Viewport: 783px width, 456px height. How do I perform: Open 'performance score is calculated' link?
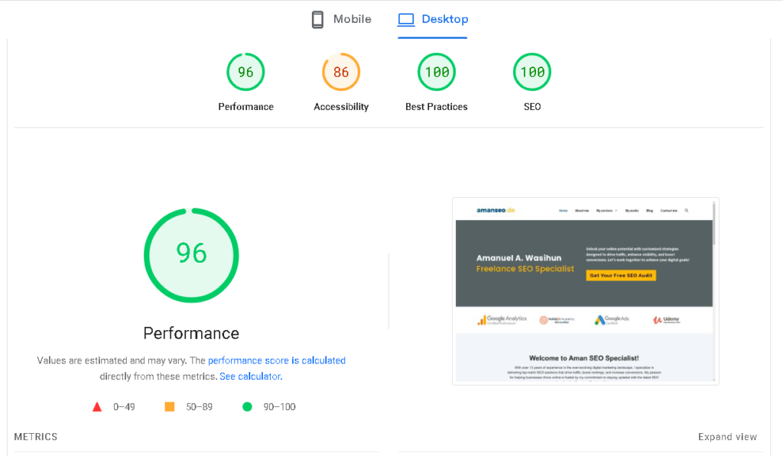click(277, 361)
